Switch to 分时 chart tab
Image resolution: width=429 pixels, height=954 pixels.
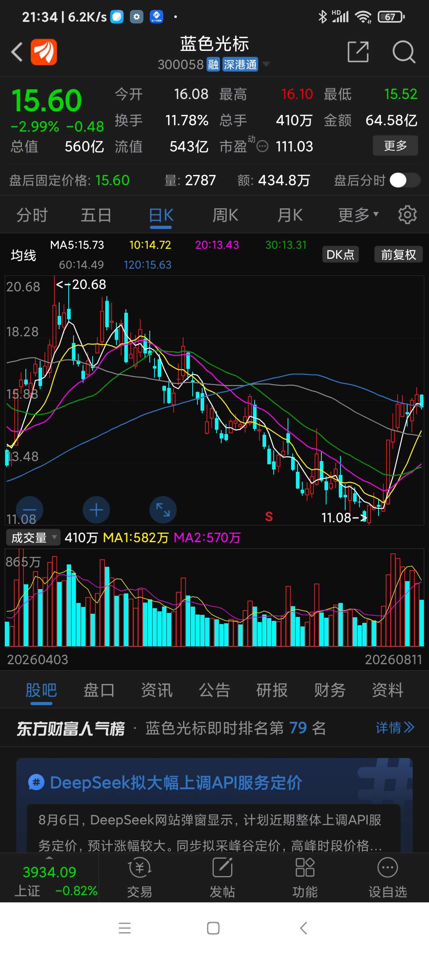[32, 215]
